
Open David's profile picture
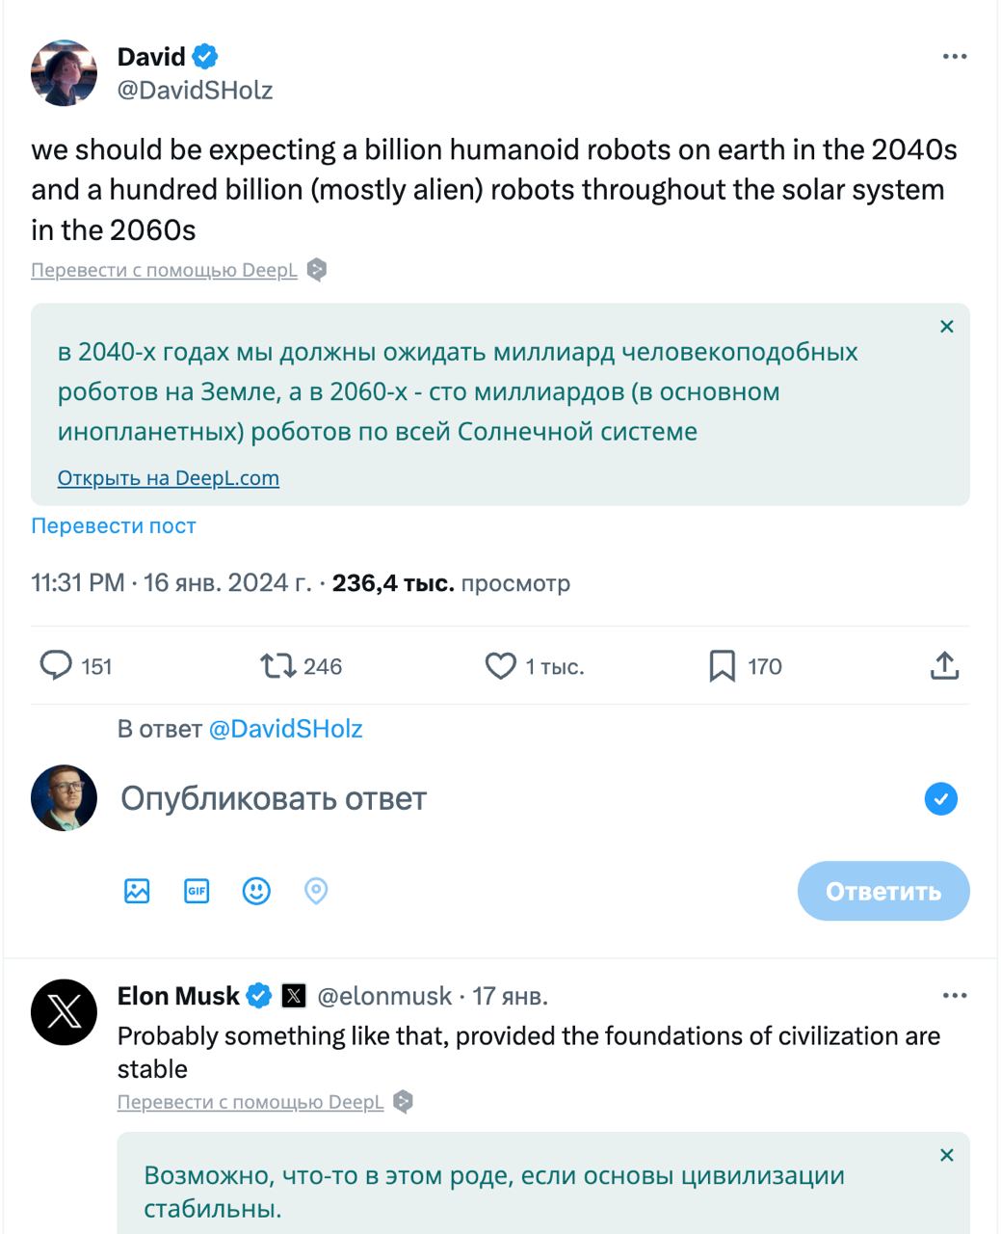[x=65, y=72]
